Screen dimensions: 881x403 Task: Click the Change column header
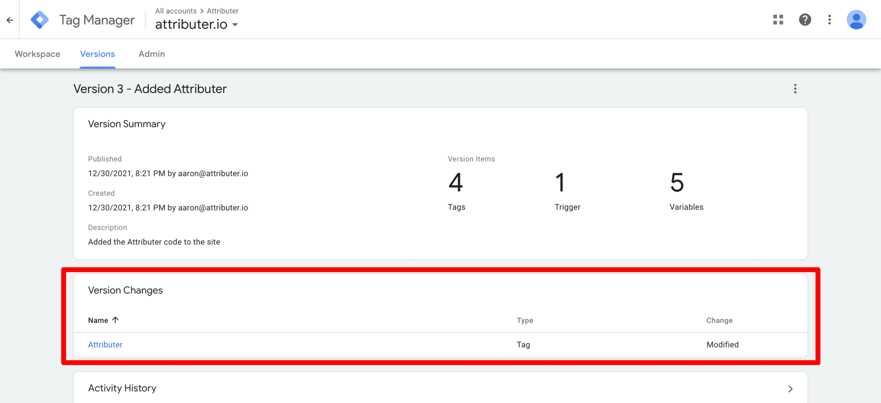point(719,320)
